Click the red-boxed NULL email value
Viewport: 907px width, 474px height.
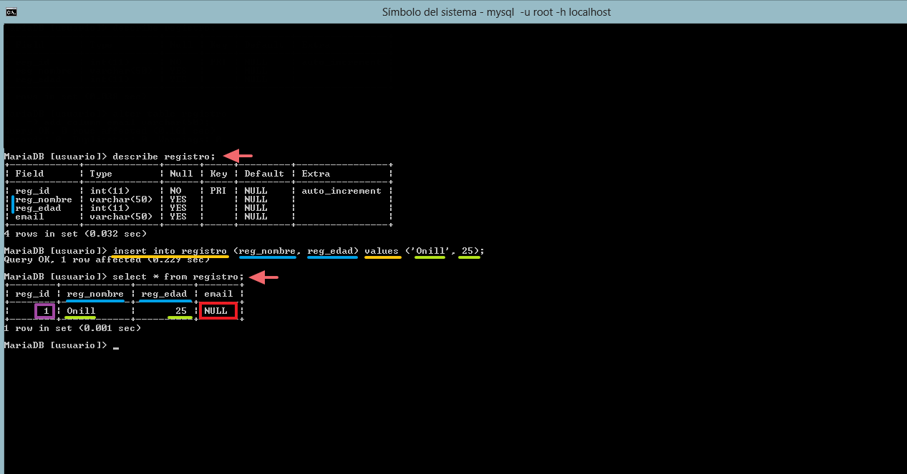pos(218,311)
